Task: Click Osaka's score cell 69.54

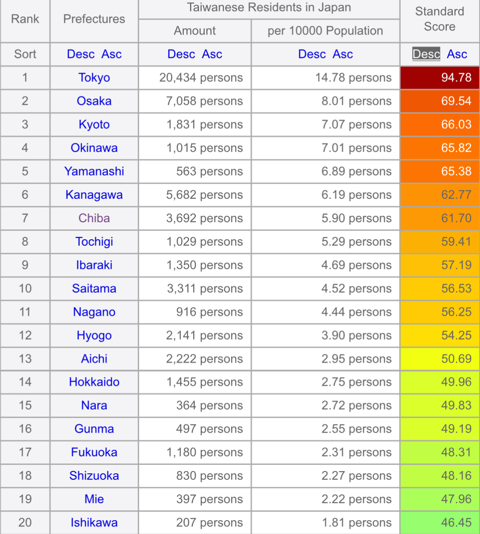Action: tap(440, 101)
